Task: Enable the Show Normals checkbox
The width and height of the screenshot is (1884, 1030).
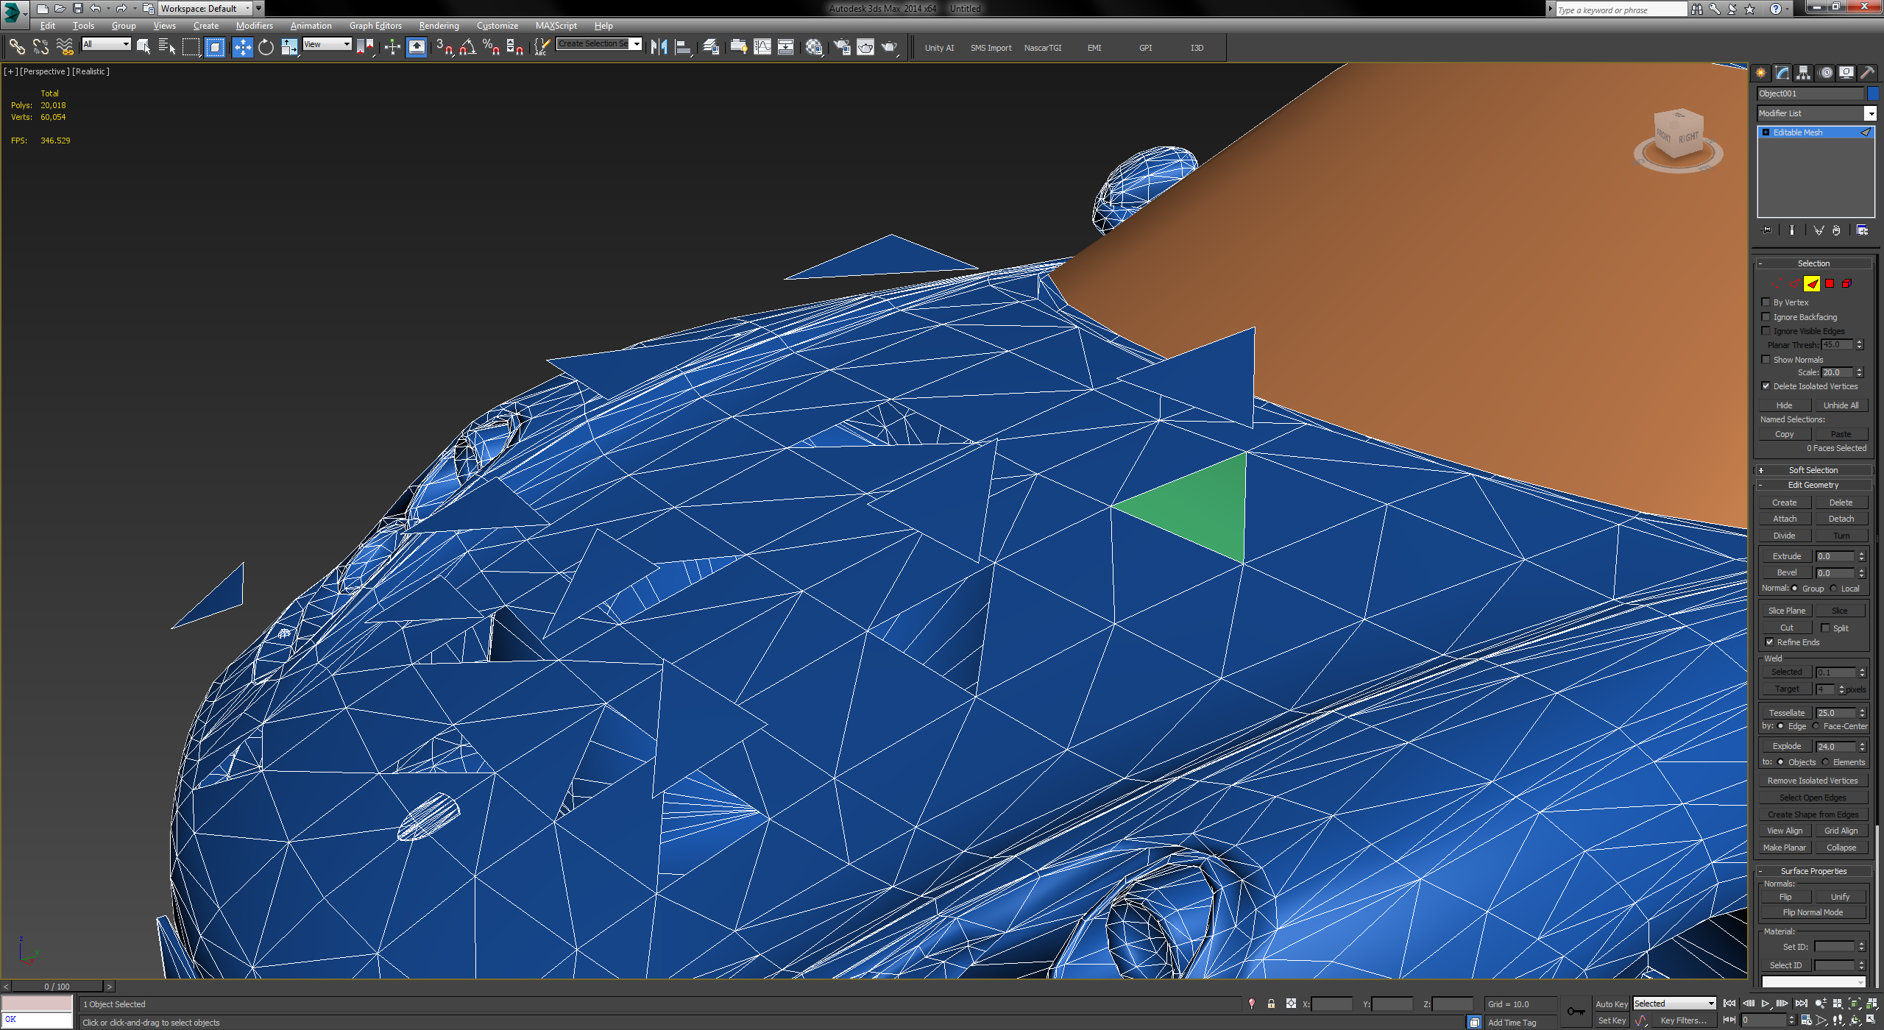Action: [1766, 360]
